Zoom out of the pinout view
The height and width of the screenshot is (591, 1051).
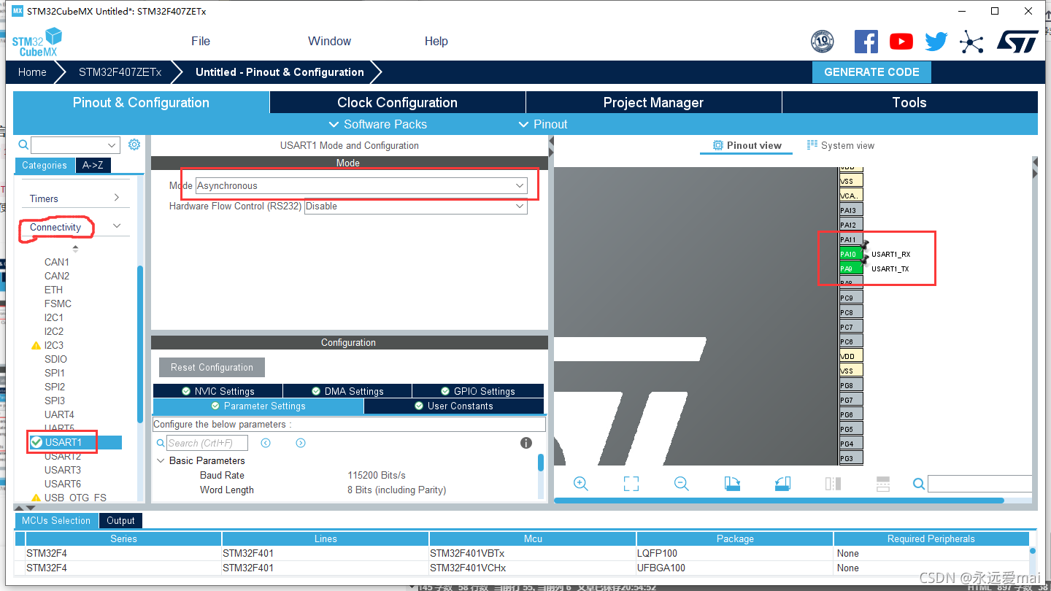(682, 484)
